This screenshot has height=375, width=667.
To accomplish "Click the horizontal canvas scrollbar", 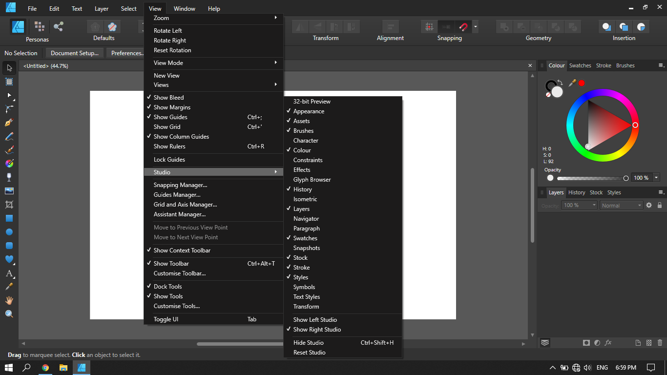I will point(239,344).
